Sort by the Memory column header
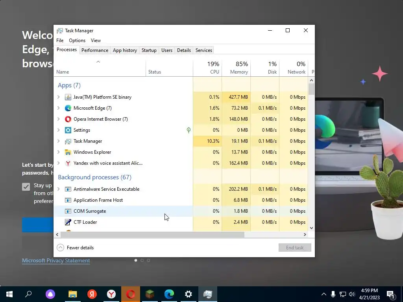 coord(236,68)
